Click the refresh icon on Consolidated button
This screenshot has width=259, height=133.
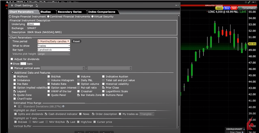(240, 8)
